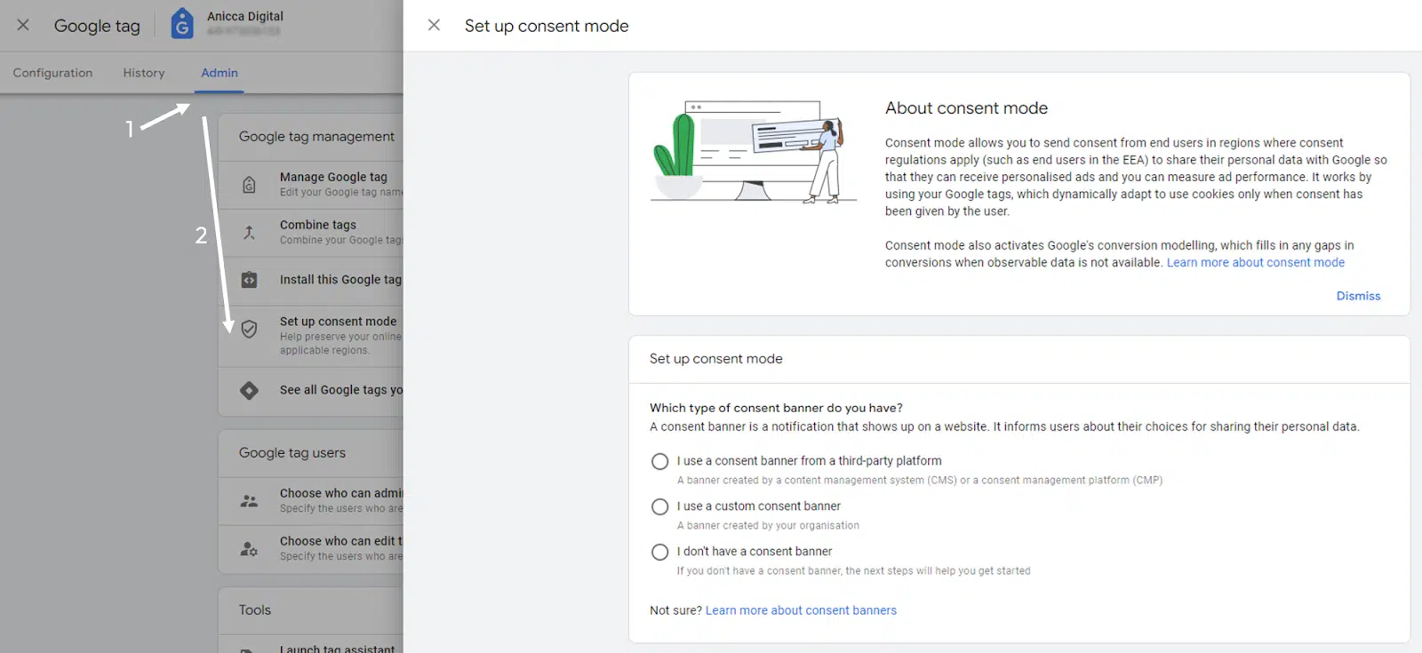Click 'Which type of consent banner do you have?'

(776, 408)
